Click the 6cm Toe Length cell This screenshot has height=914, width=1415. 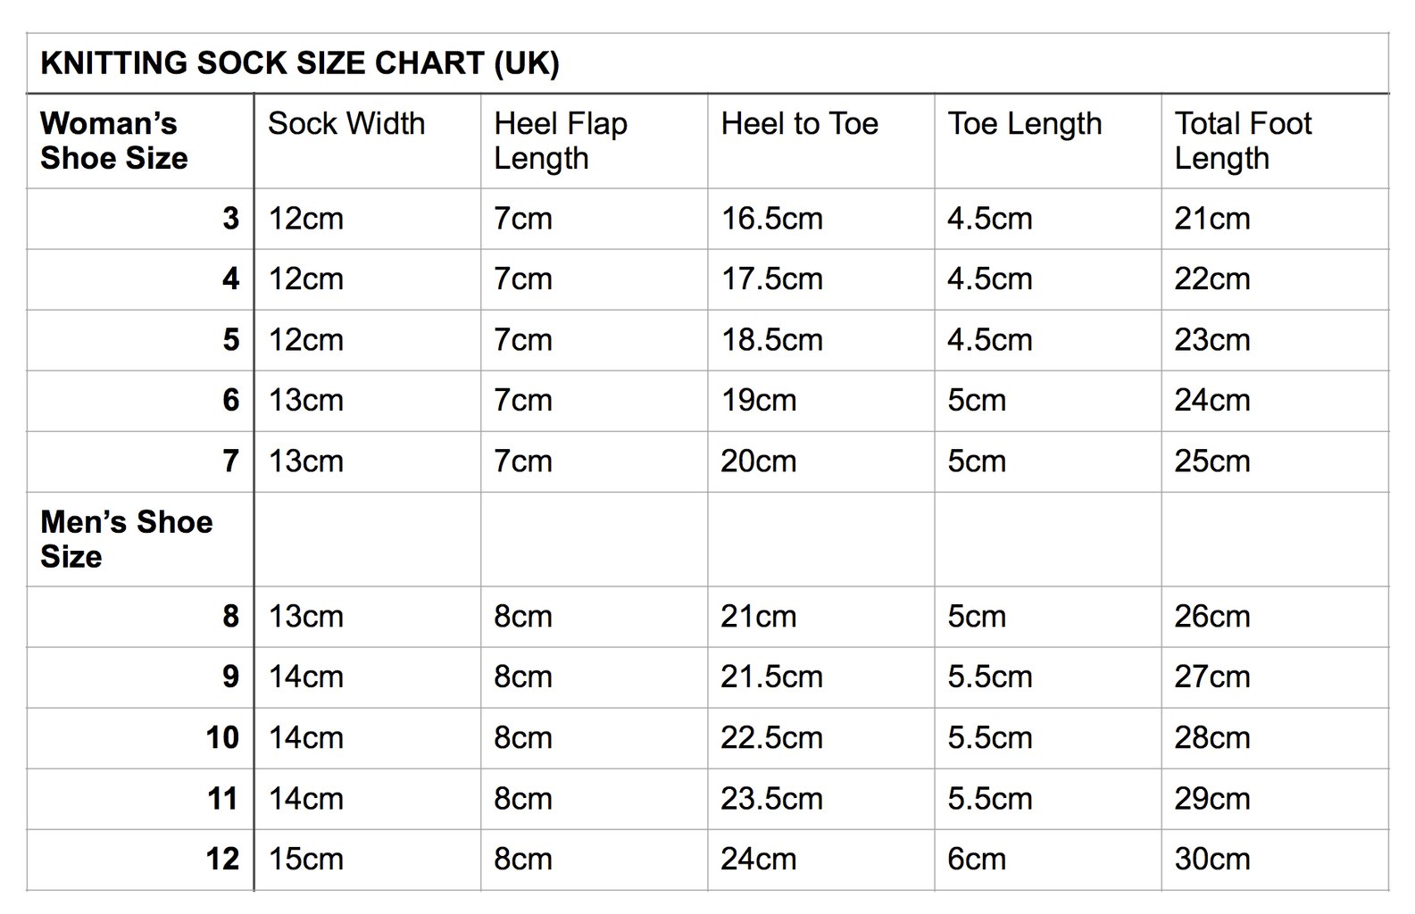tap(976, 860)
